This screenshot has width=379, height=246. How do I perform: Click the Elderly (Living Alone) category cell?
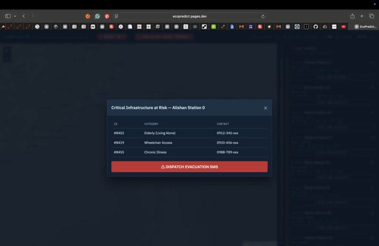click(160, 133)
